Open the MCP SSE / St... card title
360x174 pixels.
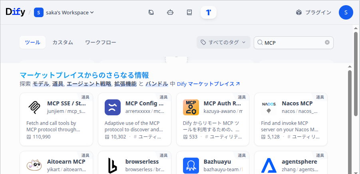66,103
